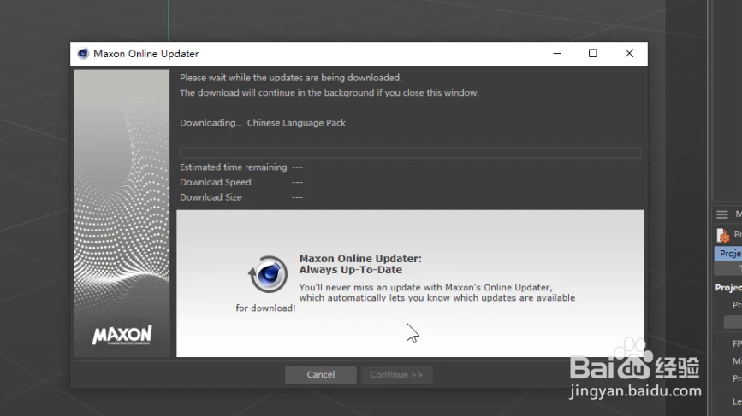Image resolution: width=742 pixels, height=416 pixels.
Task: Maximize the Maxon Online Updater window
Action: coord(592,53)
